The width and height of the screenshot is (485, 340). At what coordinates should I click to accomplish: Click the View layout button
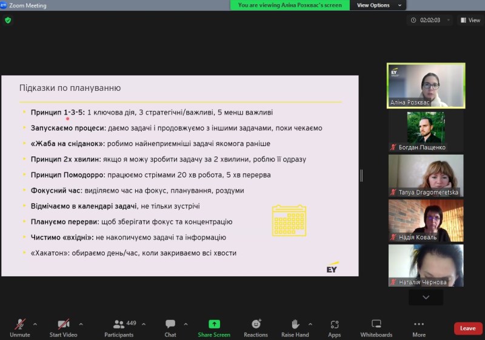[x=470, y=20]
